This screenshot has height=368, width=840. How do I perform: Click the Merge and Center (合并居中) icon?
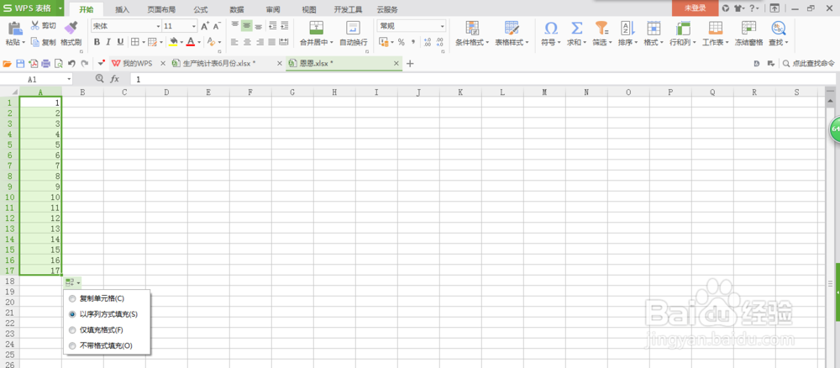tap(318, 29)
